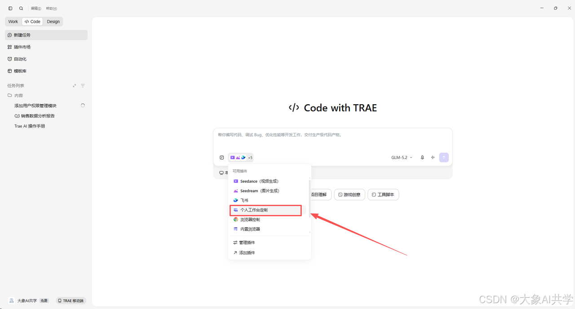Image resolution: width=575 pixels, height=309 pixels.
Task: Collapse all in the task list header
Action: click(x=75, y=86)
